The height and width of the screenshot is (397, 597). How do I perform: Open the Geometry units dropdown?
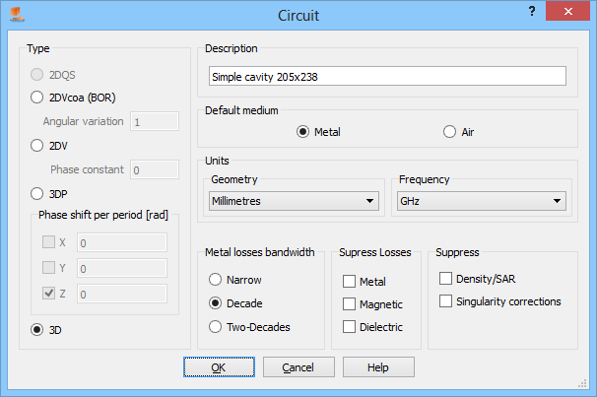(295, 201)
